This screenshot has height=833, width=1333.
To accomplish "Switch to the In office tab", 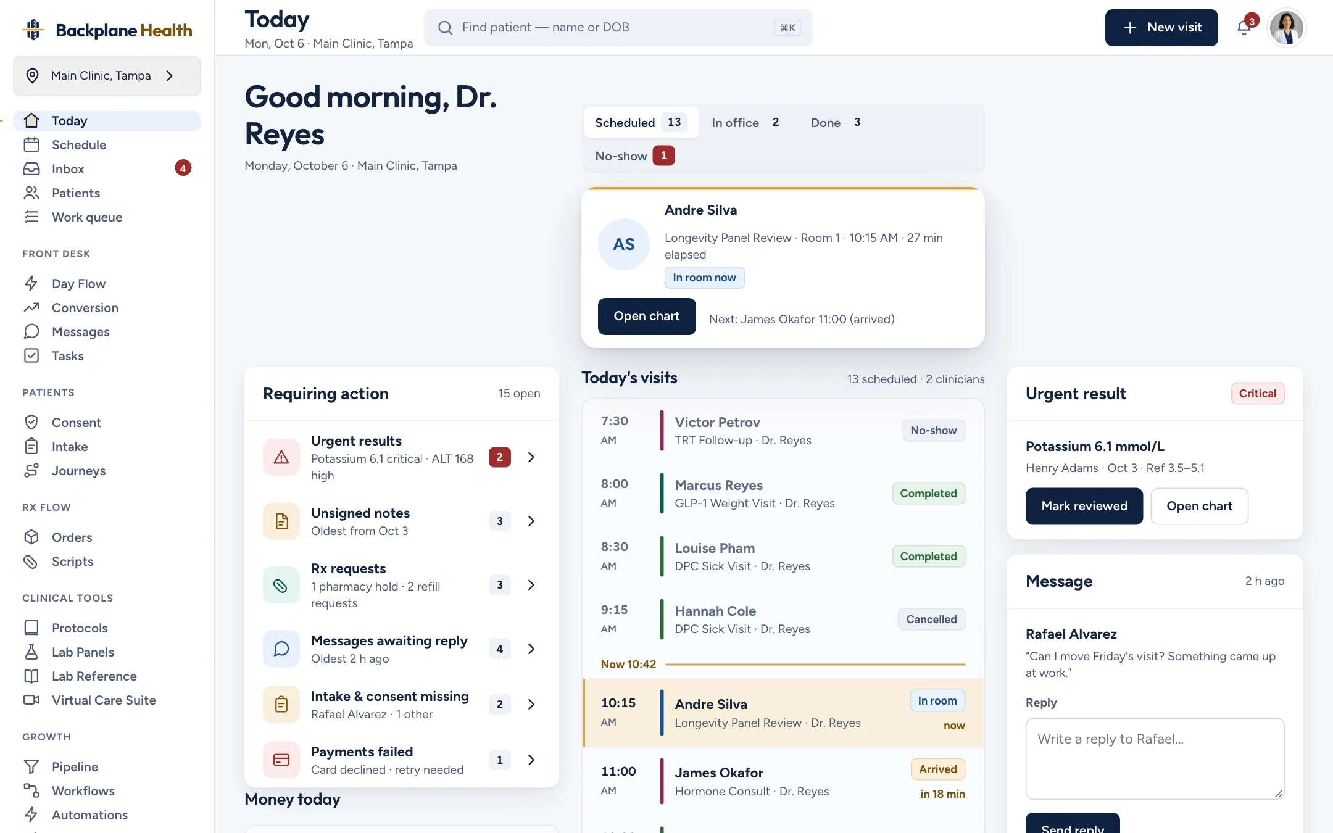I will [747, 122].
